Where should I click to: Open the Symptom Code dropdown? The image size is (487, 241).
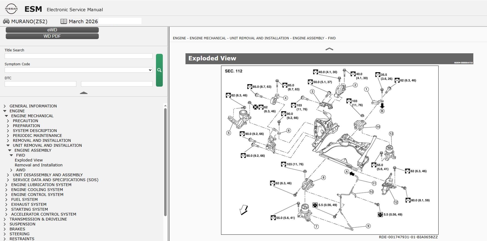tap(79, 70)
